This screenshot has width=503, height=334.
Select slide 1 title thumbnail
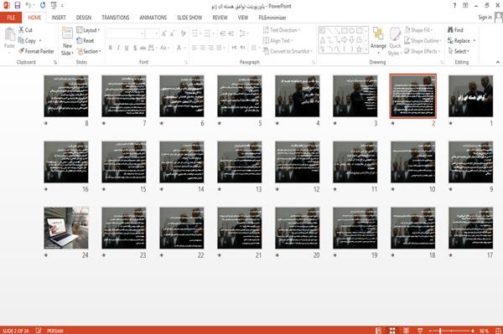pos(470,95)
